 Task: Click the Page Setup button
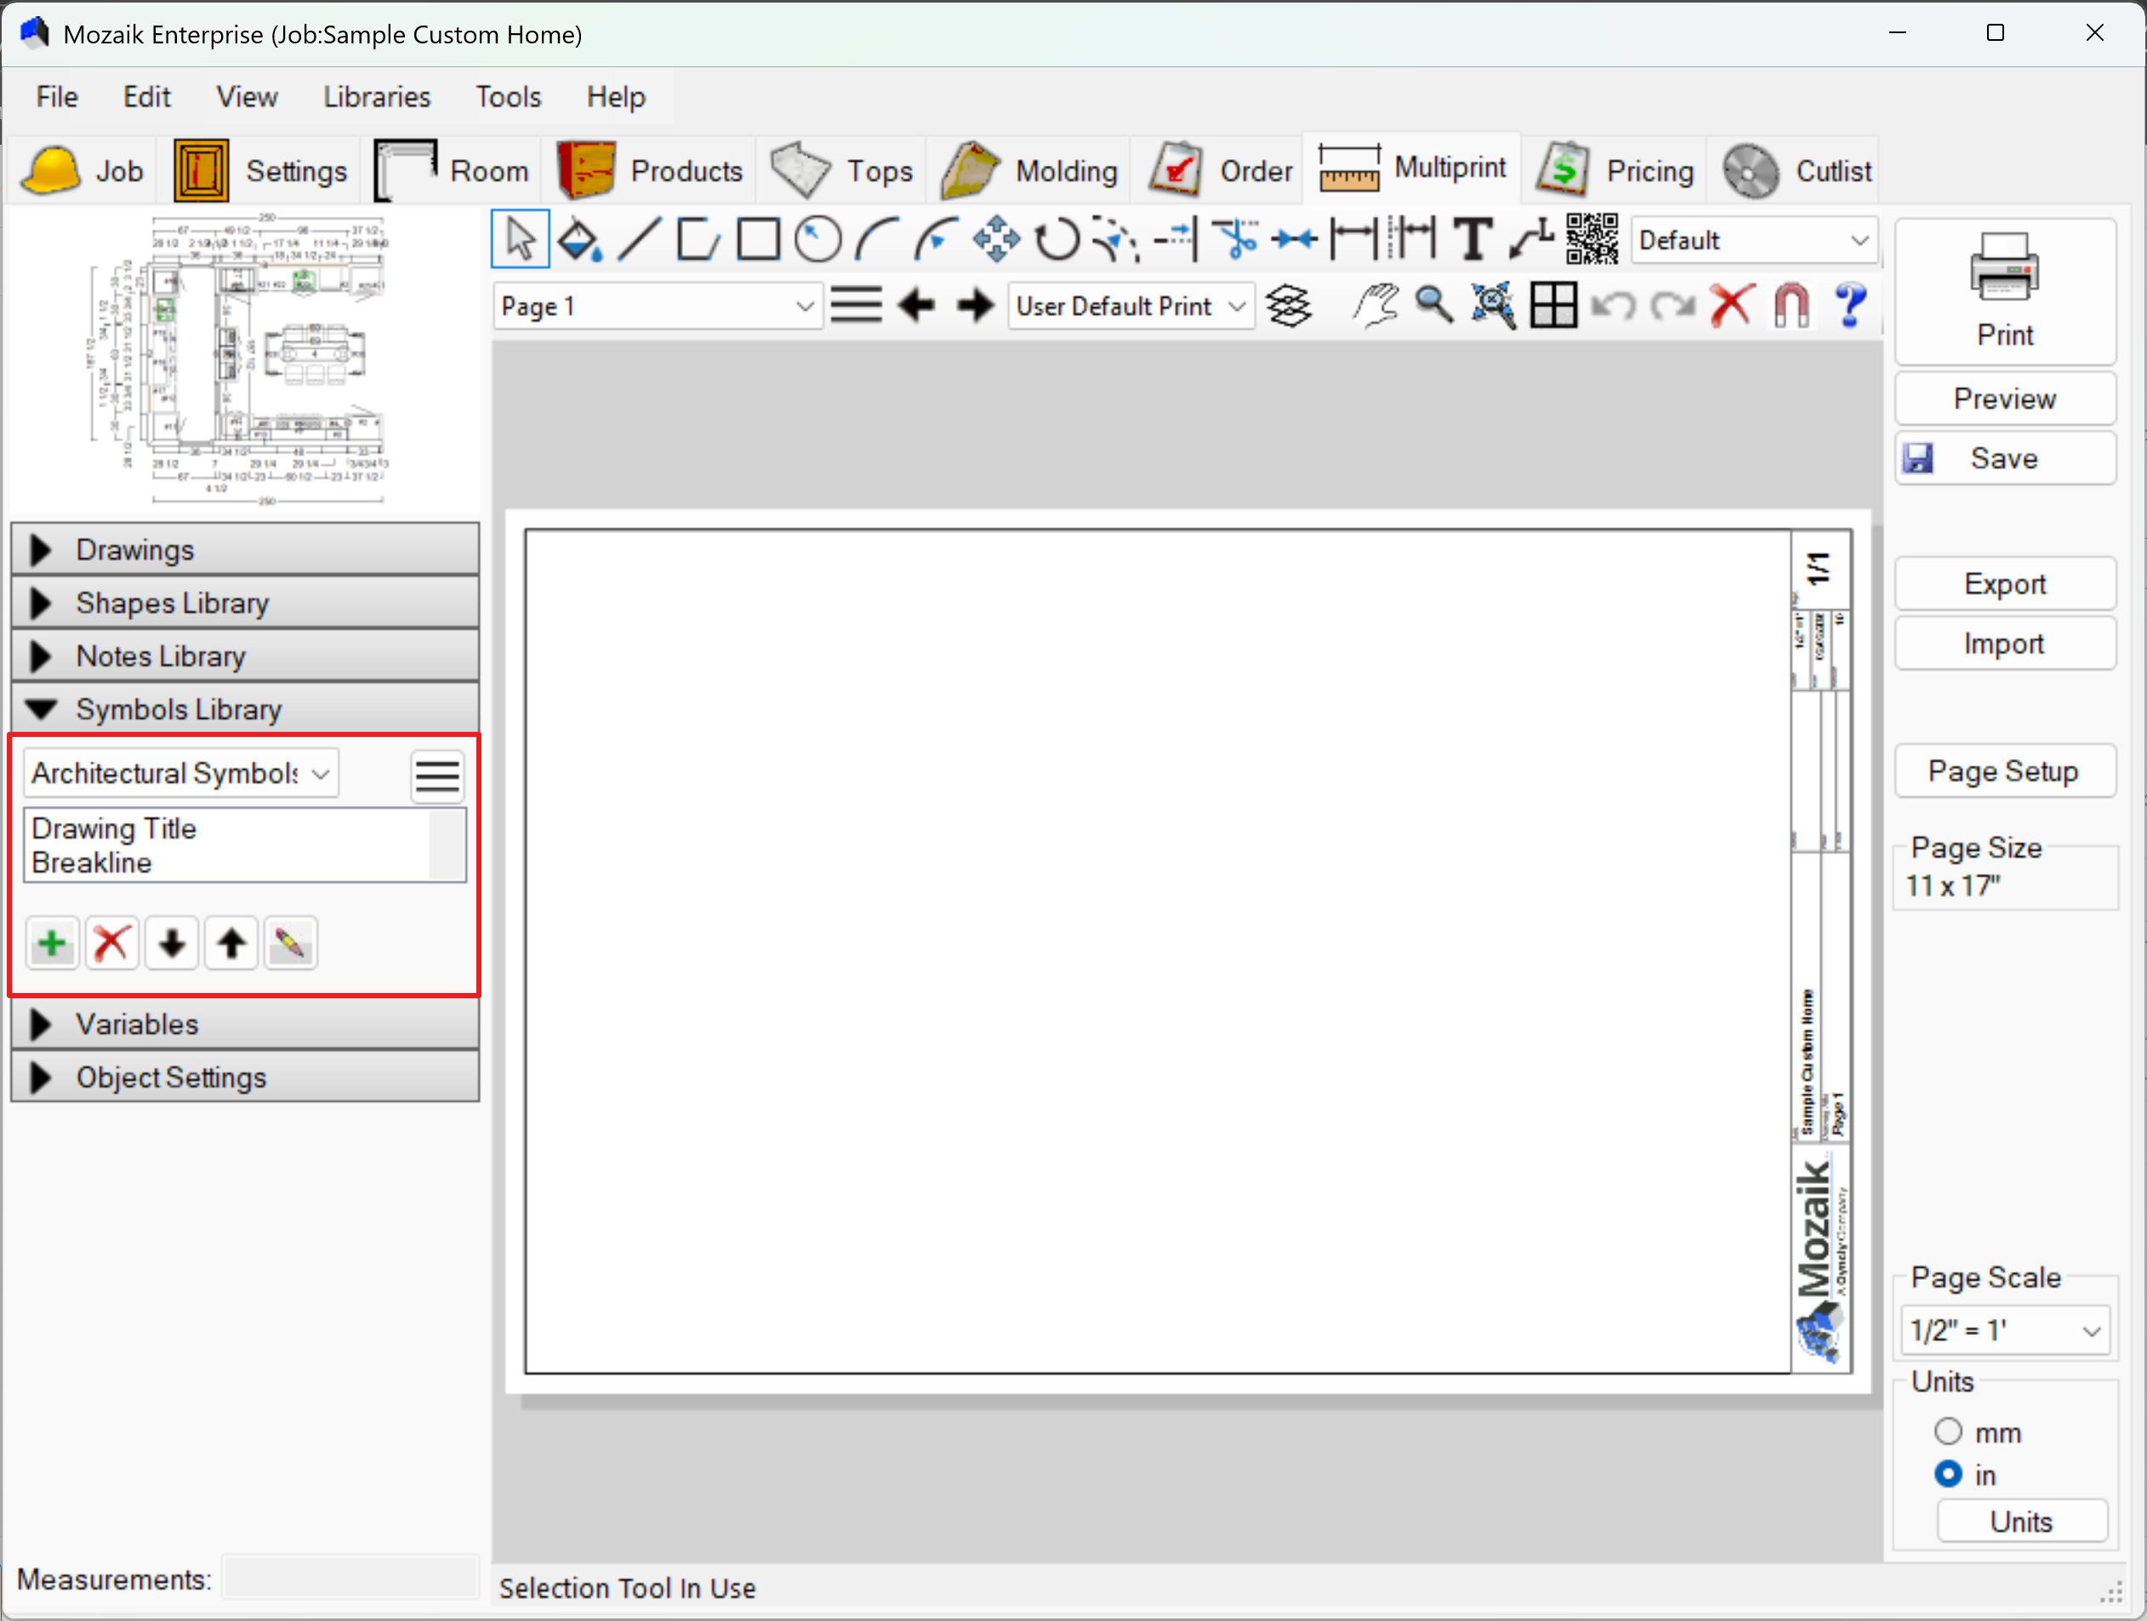pos(2004,773)
